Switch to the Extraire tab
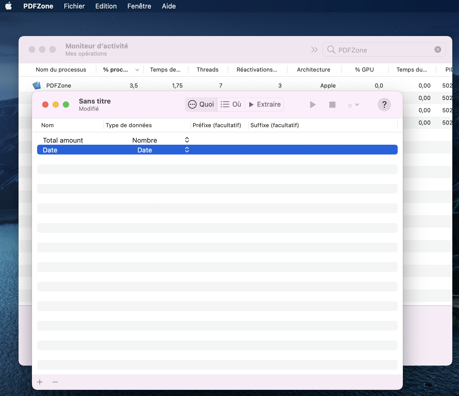Screen dimensions: 459x396 click(x=265, y=104)
